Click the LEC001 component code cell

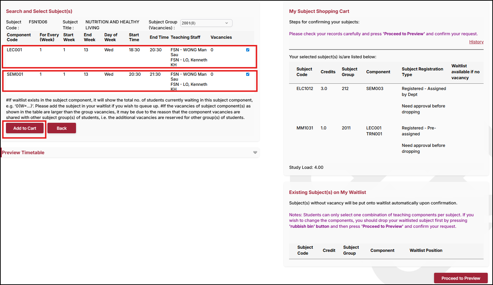[14, 50]
